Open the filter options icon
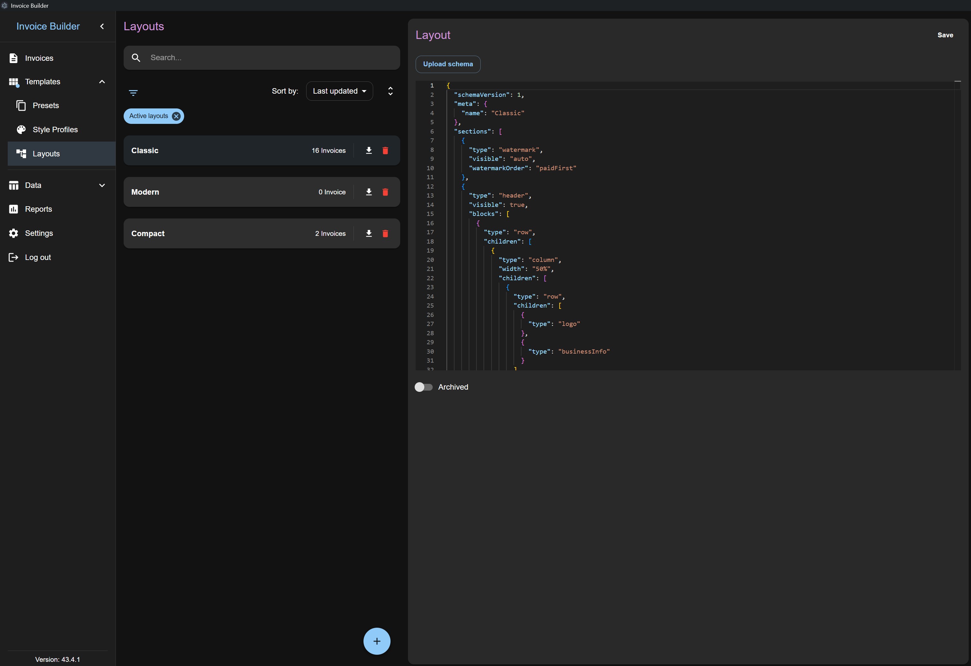This screenshot has height=666, width=971. point(133,93)
